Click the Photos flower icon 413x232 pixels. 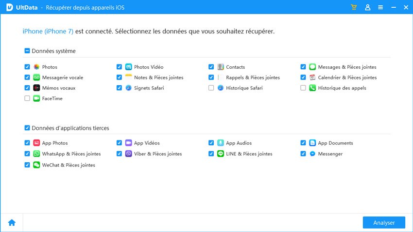pos(36,67)
